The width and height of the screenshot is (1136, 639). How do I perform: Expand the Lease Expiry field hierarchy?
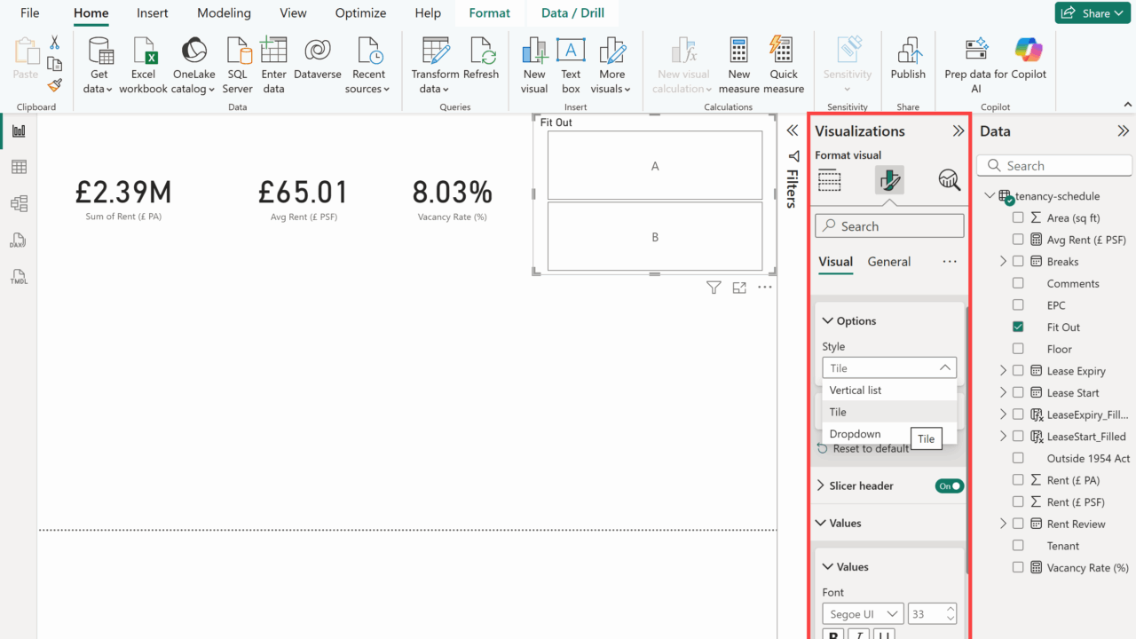pyautogui.click(x=1003, y=371)
